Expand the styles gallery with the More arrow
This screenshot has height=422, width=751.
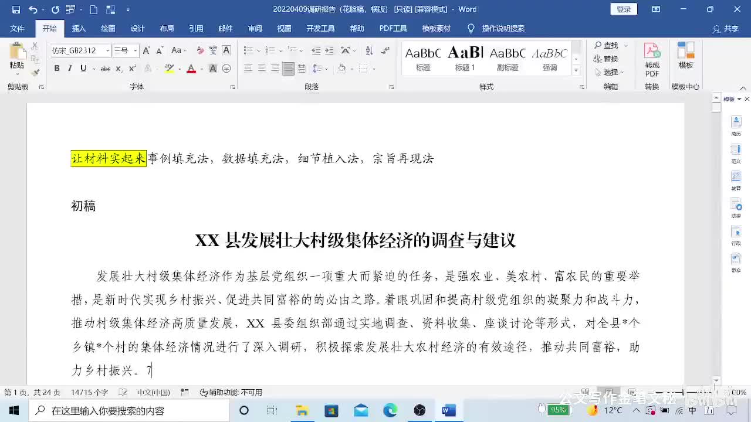(x=576, y=70)
